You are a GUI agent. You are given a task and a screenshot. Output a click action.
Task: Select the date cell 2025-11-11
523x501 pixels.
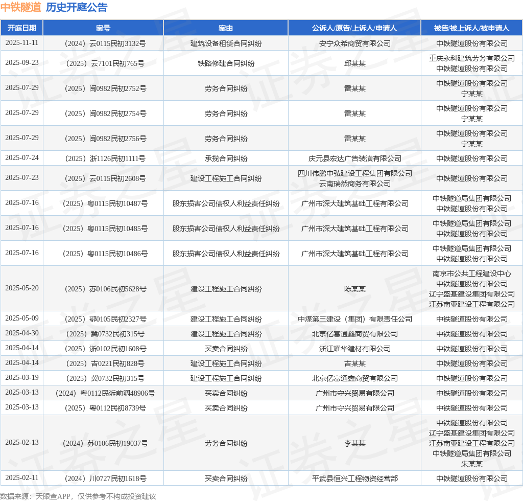[21, 43]
